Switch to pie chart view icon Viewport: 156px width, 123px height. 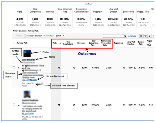(145, 36)
